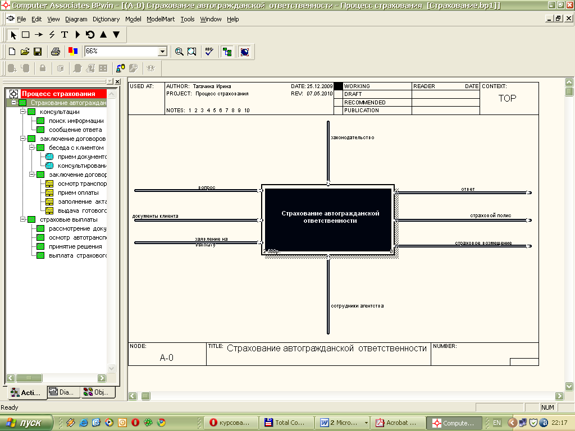Image resolution: width=575 pixels, height=431 pixels.
Task: Collapse the страховые выплаты tree node
Action: (x=22, y=219)
